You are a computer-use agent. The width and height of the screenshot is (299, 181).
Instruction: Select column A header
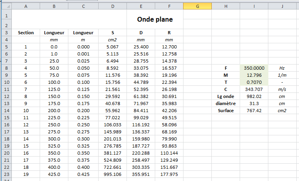(26, 6)
